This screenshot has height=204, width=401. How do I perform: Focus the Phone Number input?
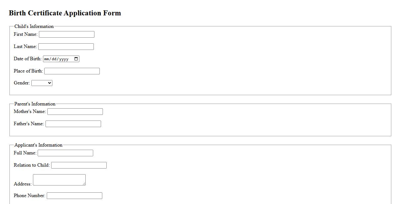pos(74,196)
